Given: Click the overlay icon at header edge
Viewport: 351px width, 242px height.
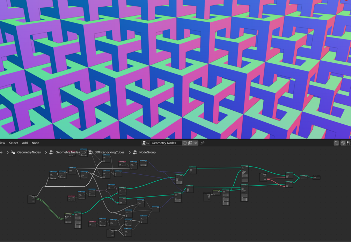Looking at the screenshot, I should click(x=349, y=143).
